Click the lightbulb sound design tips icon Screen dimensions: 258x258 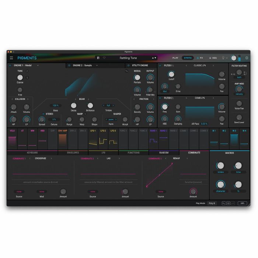pos(223,58)
